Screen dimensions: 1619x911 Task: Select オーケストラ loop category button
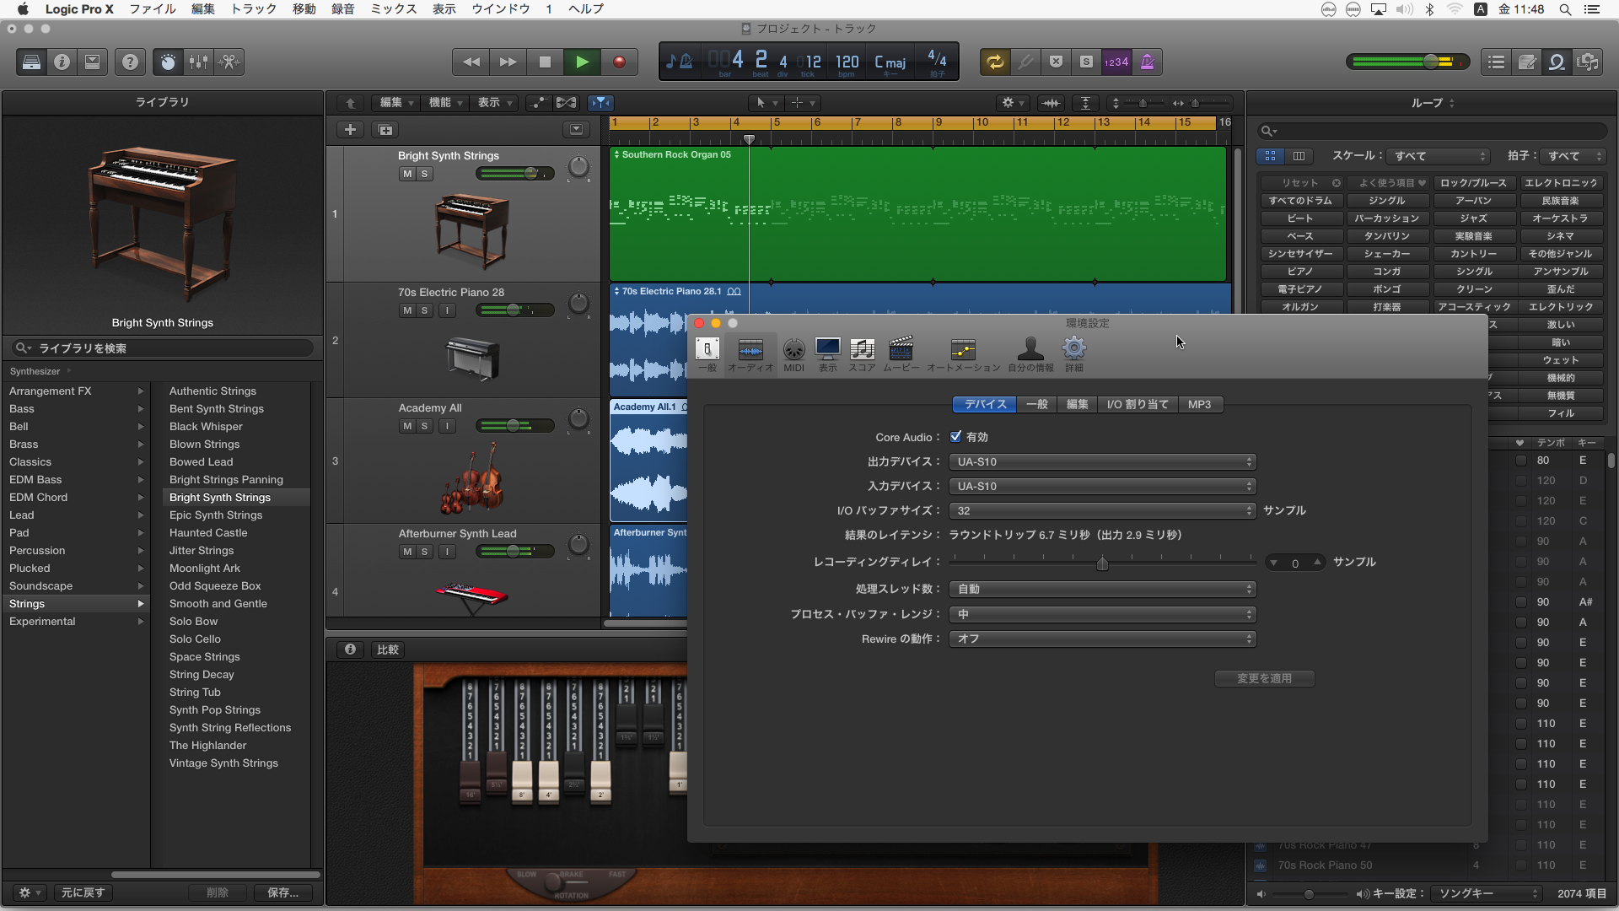tap(1560, 218)
